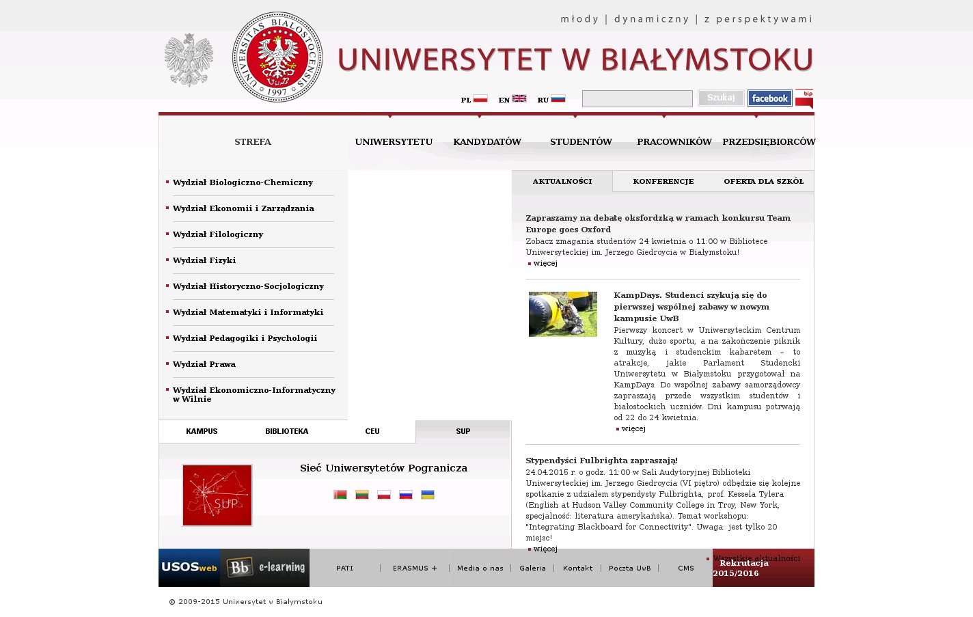Viewport: 973px width, 617px height.
Task: Click the Poland flag under Sieć Uniwersytetów Pogranicza
Action: point(384,495)
